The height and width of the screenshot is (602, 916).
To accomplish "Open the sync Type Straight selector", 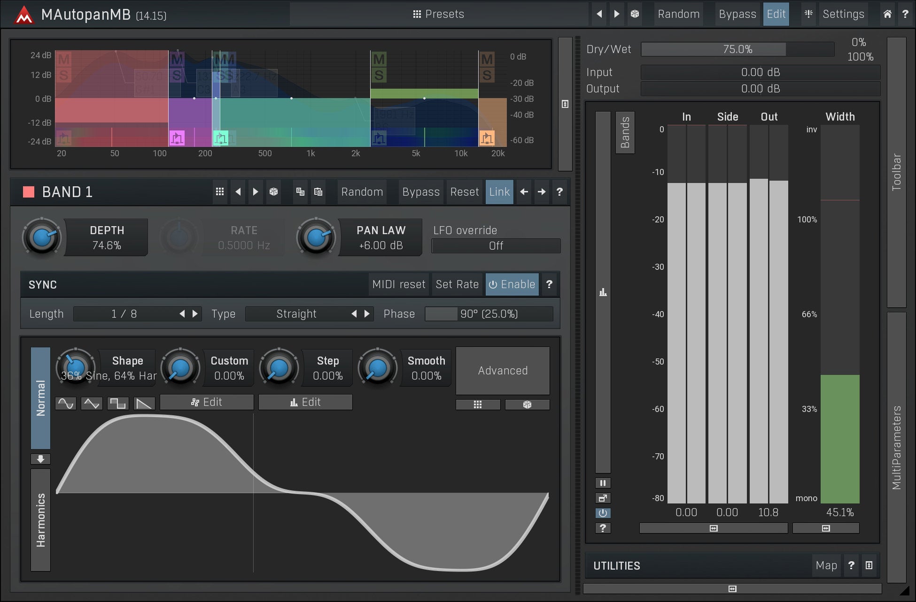I will [296, 314].
